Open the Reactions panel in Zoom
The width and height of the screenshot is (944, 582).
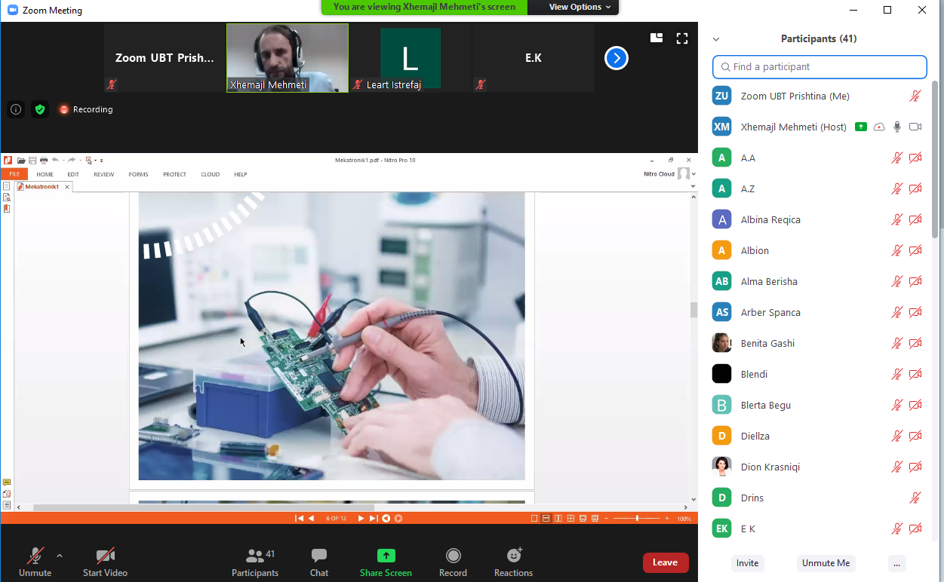(513, 558)
